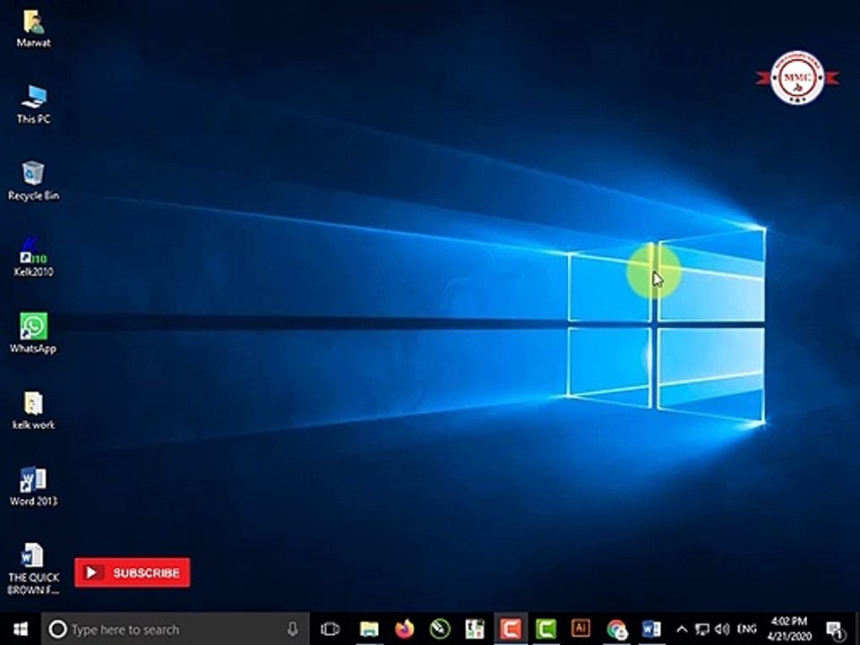Switch to Word on the taskbar

pos(651,629)
